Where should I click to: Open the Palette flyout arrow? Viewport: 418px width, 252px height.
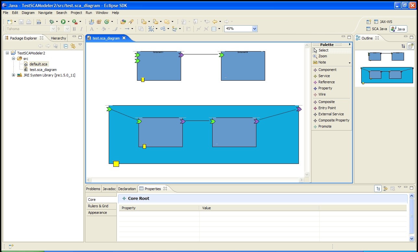pyautogui.click(x=350, y=44)
